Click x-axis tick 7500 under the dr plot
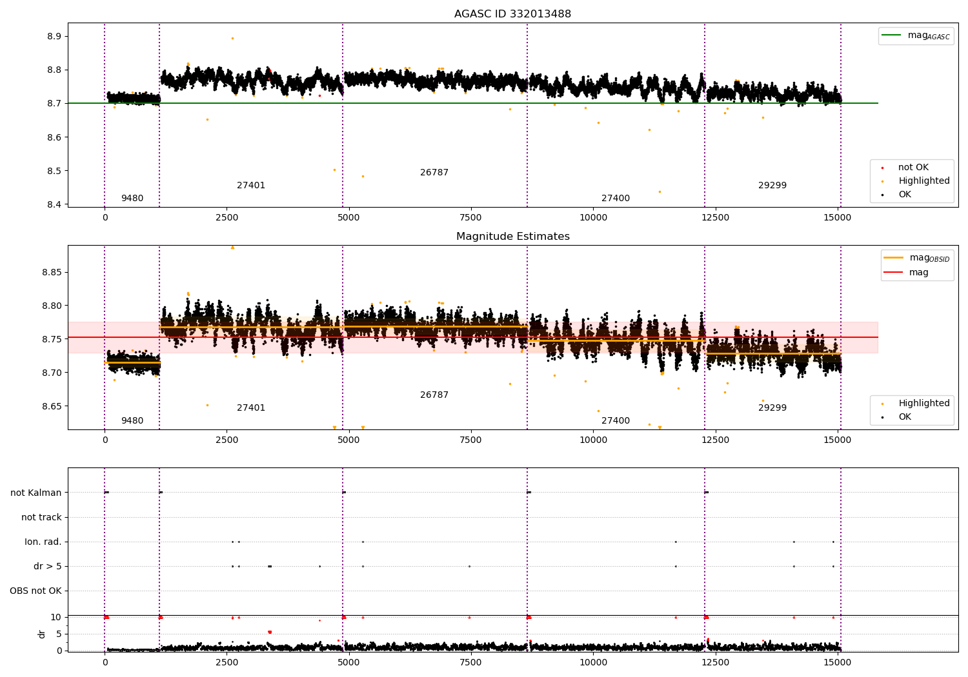This screenshot has height=677, width=968. point(471,662)
